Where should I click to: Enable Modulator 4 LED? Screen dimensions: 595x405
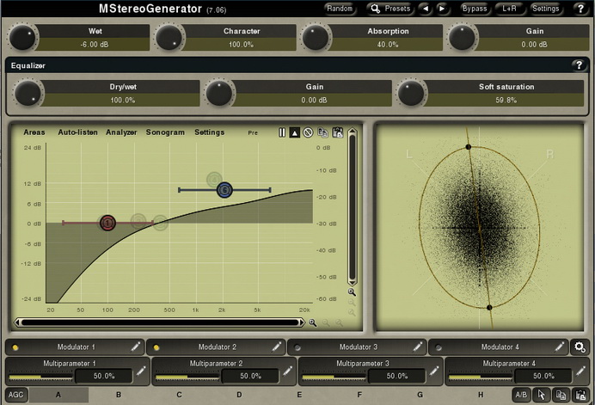[439, 347]
